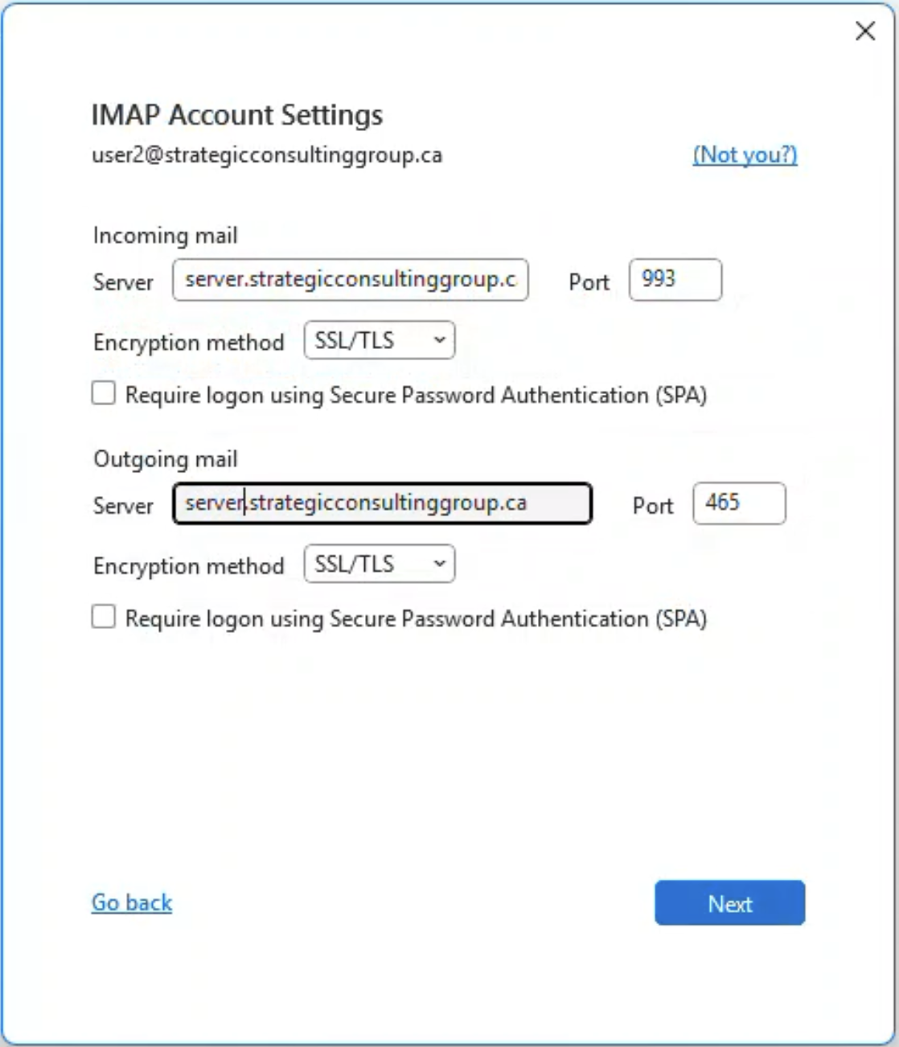The height and width of the screenshot is (1047, 899).
Task: Click outgoing "Require logon using SPA" label
Action: pyautogui.click(x=416, y=618)
